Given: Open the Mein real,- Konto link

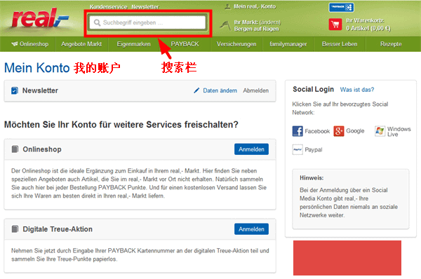Looking at the screenshot, I should coord(255,6).
